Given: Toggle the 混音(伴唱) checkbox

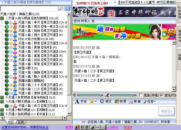Looking at the screenshot, I should (141, 95).
